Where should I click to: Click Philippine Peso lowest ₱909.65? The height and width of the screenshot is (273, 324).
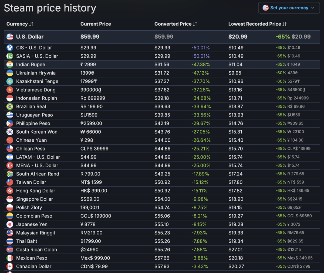tap(295, 123)
